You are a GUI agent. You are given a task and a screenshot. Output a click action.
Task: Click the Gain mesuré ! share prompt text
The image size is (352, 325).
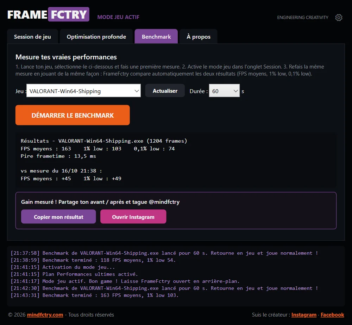pos(100,202)
